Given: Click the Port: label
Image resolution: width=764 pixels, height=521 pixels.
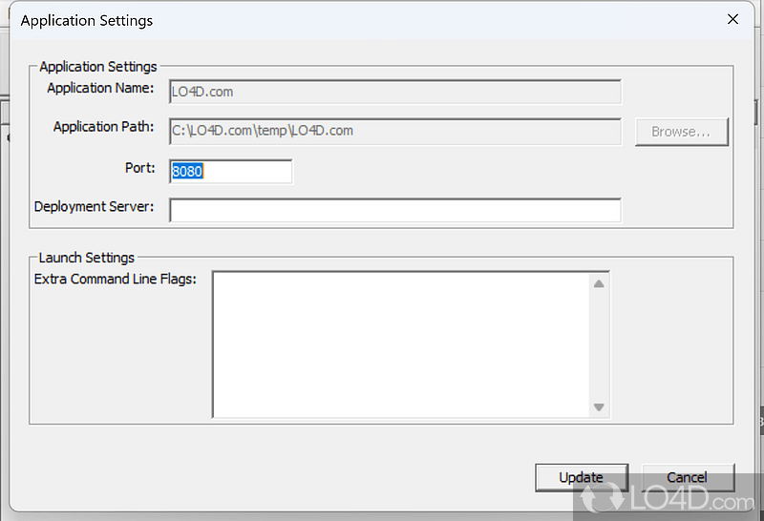Looking at the screenshot, I should (x=140, y=168).
